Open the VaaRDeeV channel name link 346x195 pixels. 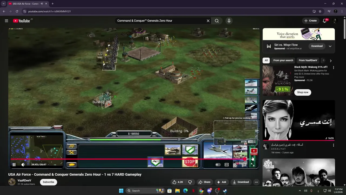(24, 180)
